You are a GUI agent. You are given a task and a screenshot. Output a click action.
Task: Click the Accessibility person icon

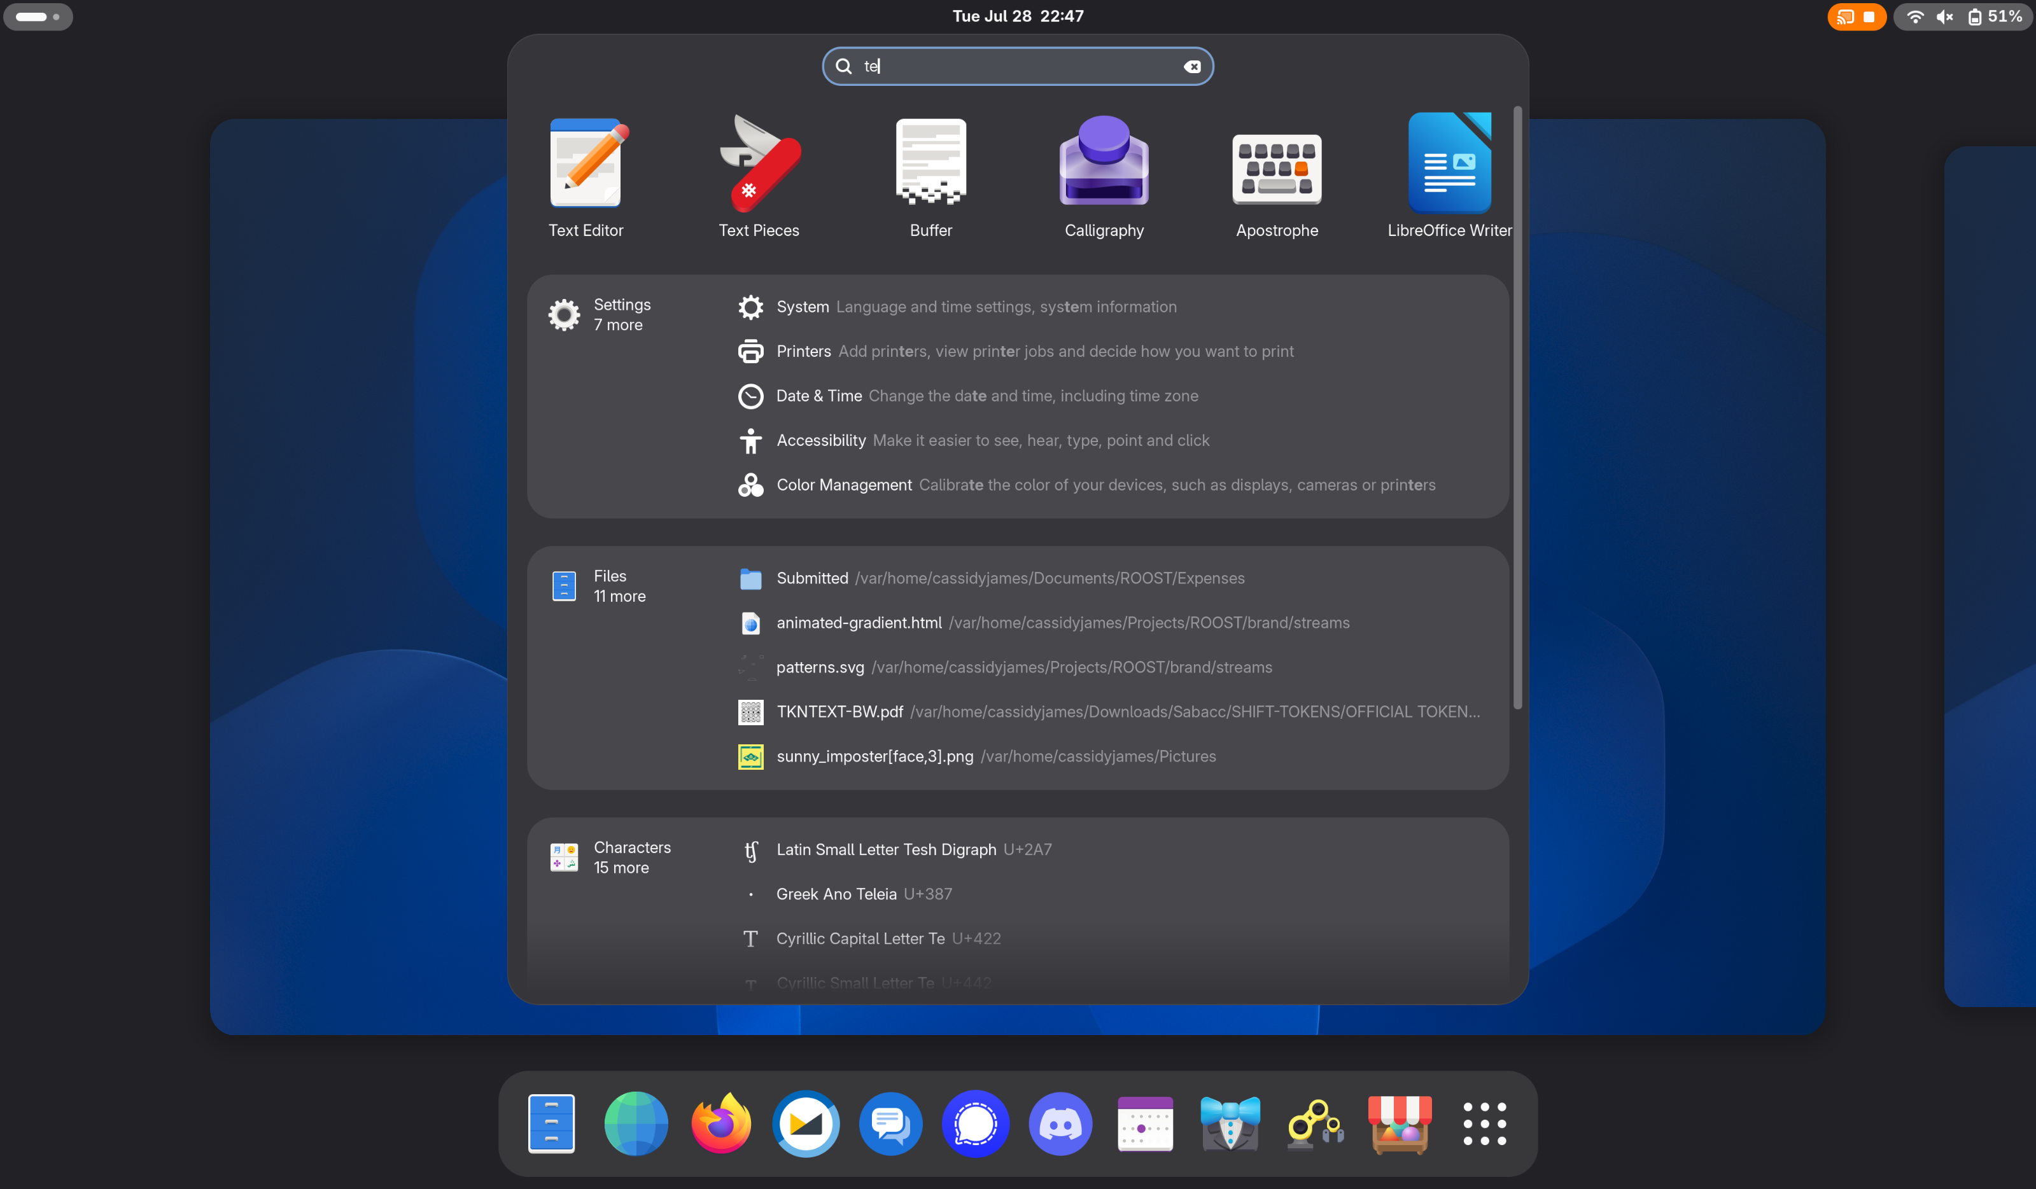[x=750, y=440]
